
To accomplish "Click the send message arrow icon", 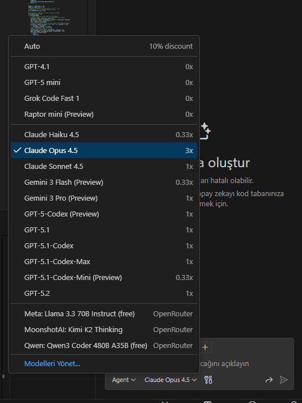I will (284, 380).
